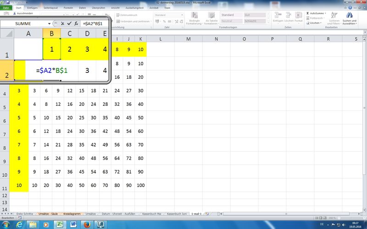
Task: Apply the Standard cell style
Action: click(232, 15)
